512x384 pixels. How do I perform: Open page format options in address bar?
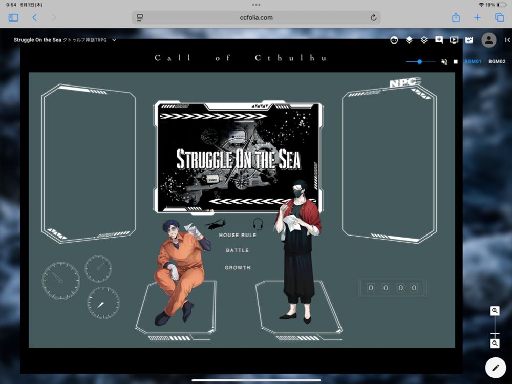(x=140, y=17)
